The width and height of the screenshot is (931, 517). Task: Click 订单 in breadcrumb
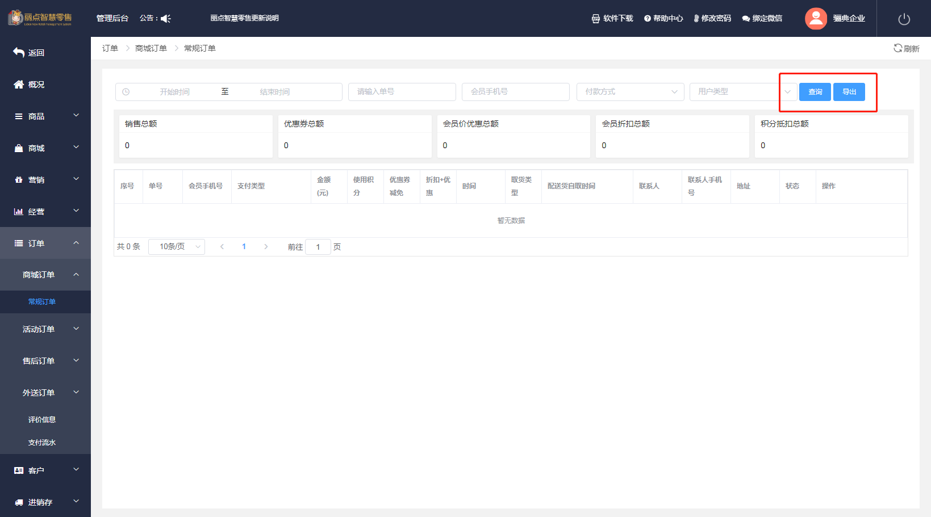[110, 48]
